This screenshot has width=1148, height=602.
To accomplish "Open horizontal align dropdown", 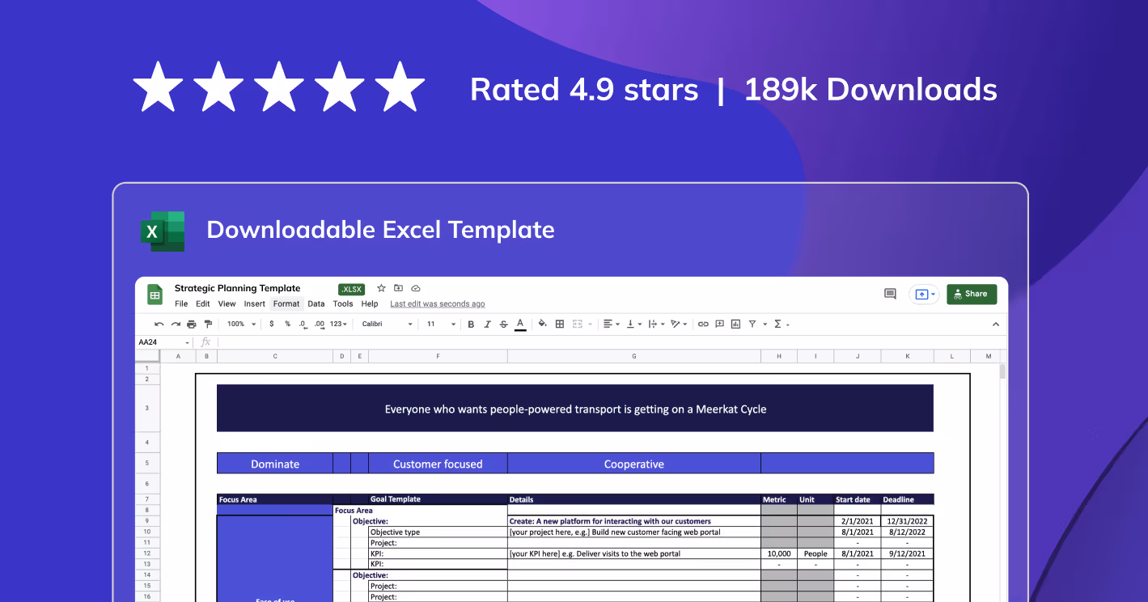I will click(x=612, y=324).
